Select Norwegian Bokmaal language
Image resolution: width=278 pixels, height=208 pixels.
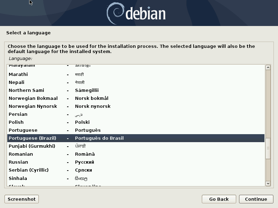click(136, 98)
